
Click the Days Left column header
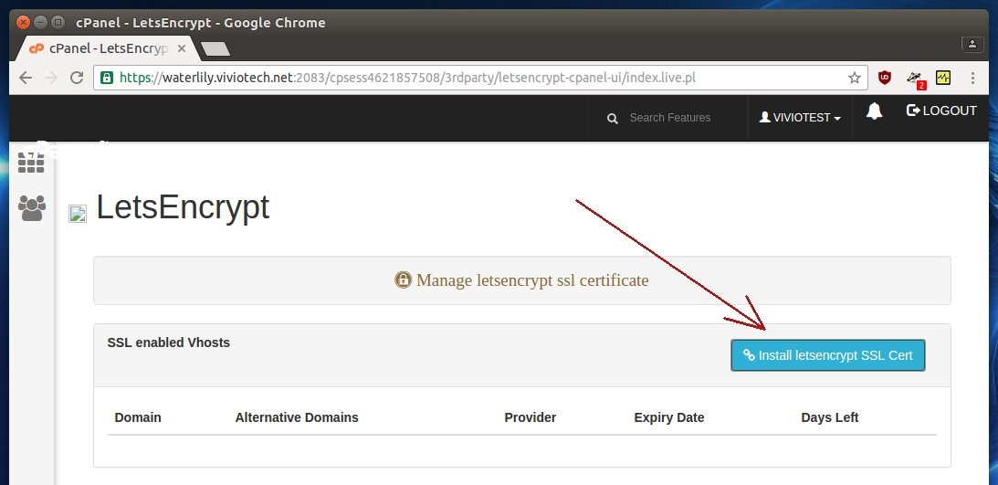coord(829,417)
